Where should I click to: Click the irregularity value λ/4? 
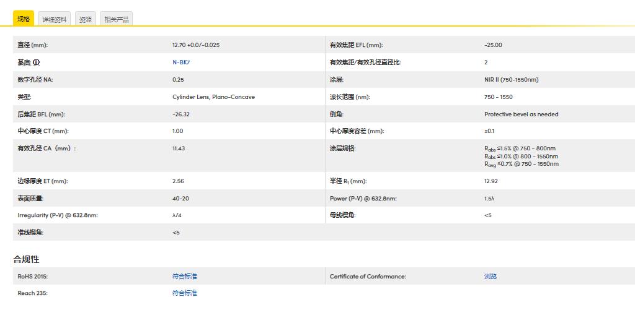click(x=177, y=215)
